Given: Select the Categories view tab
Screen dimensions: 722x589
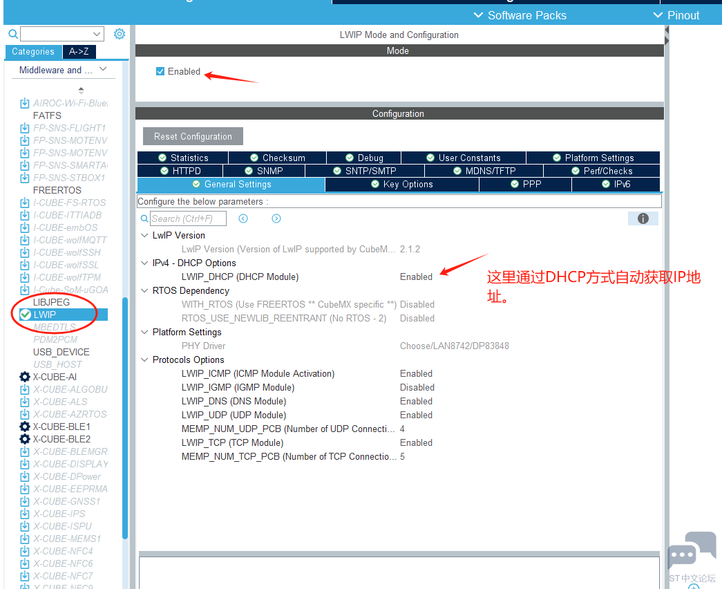Looking at the screenshot, I should click(x=33, y=52).
